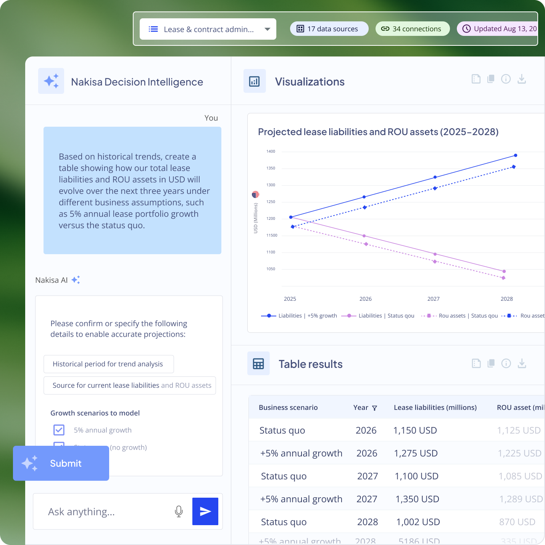Expand Historical period for trend analysis
Viewport: 545px width, 545px height.
pyautogui.click(x=108, y=364)
